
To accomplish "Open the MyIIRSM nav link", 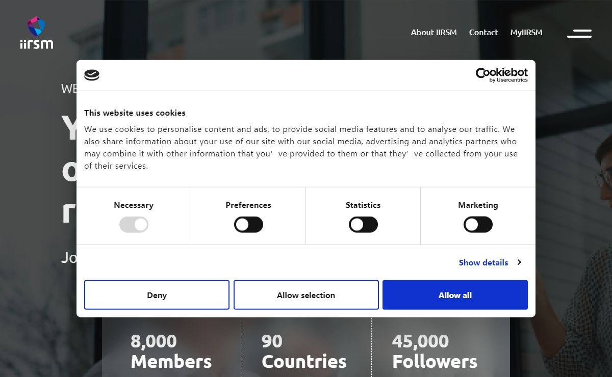I will pos(526,32).
